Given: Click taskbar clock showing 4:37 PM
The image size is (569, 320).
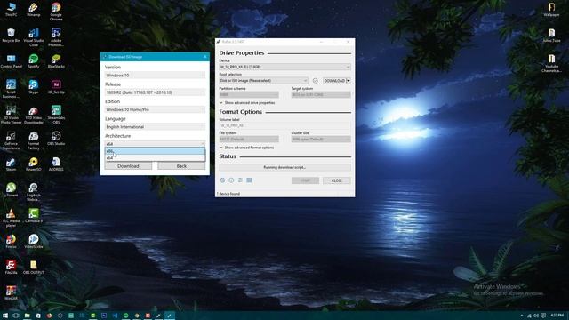Looking at the screenshot, I should (557, 316).
